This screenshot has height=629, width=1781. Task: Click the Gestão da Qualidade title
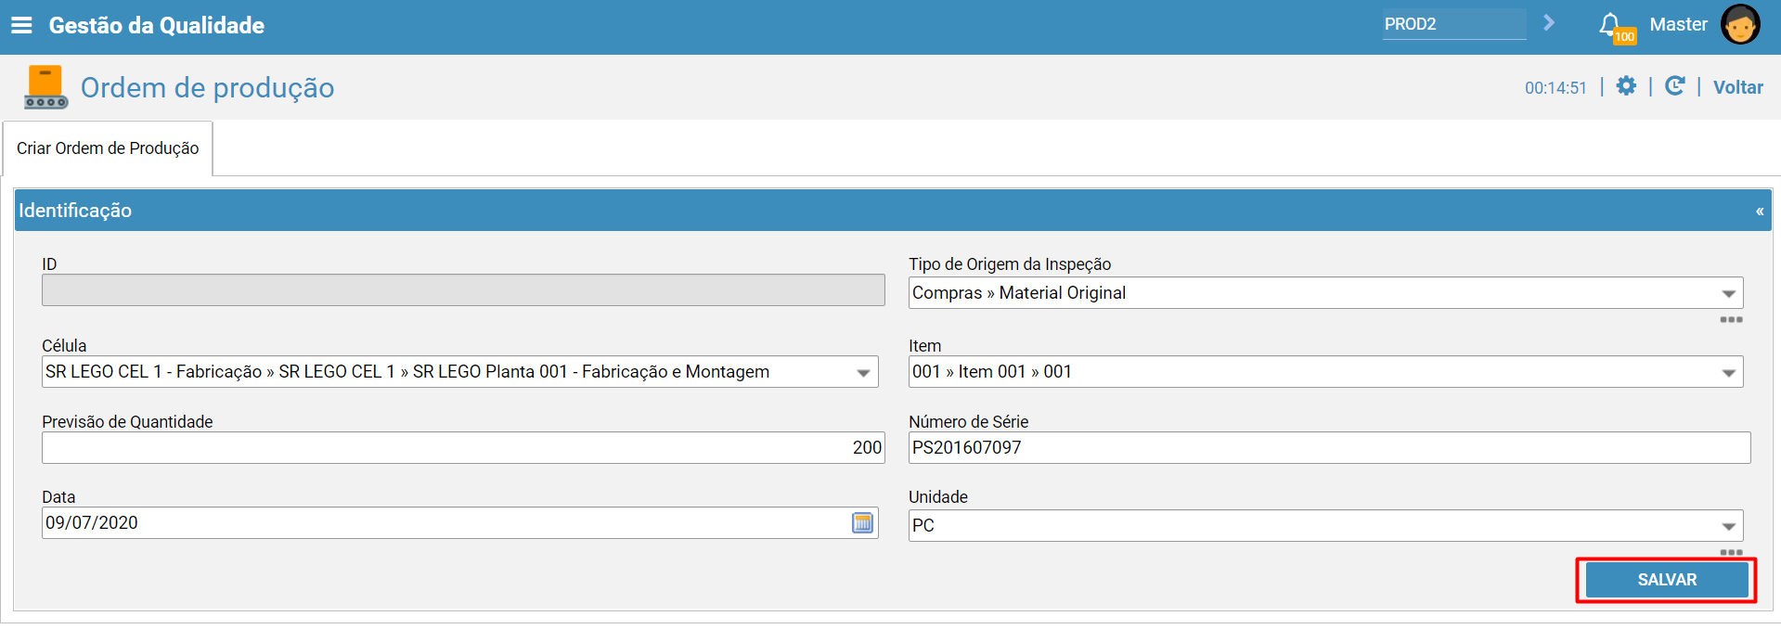click(x=157, y=25)
